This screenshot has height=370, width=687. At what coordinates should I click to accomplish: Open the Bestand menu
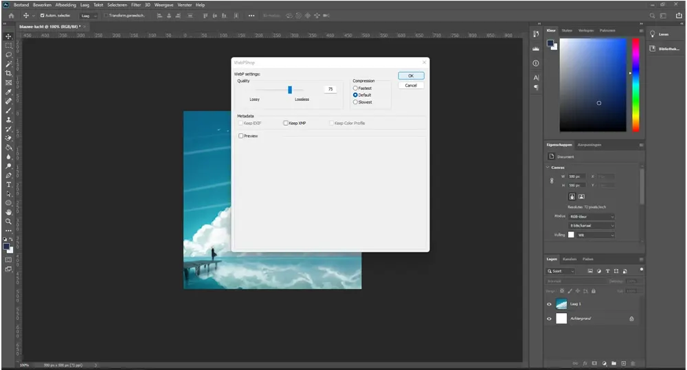[21, 5]
